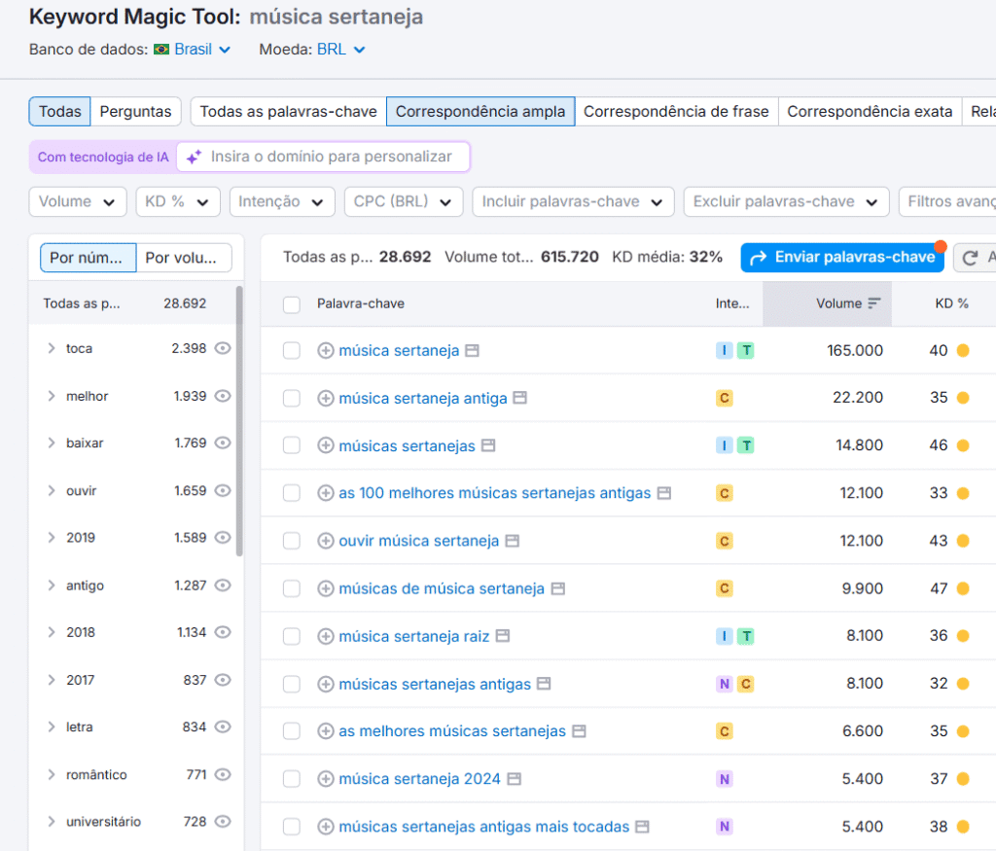Open the CPC (BRL) filter dropdown
Image resolution: width=996 pixels, height=851 pixels.
click(x=404, y=202)
